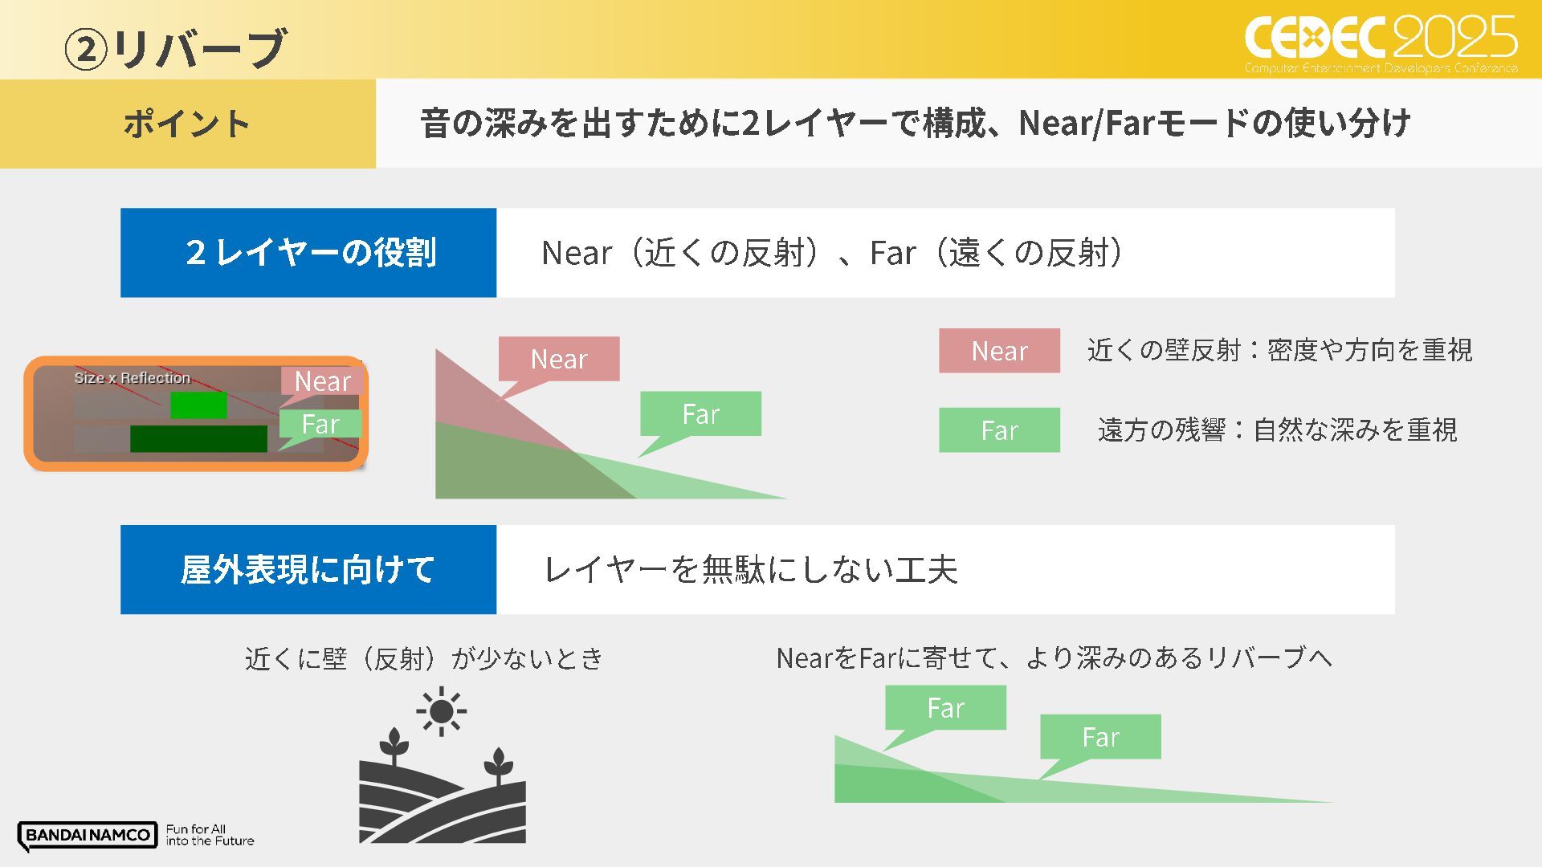
Task: Select the pink Near legend swatch
Action: [x=999, y=351]
